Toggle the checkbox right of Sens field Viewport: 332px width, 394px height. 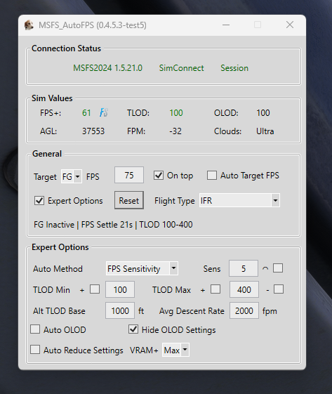tap(278, 268)
